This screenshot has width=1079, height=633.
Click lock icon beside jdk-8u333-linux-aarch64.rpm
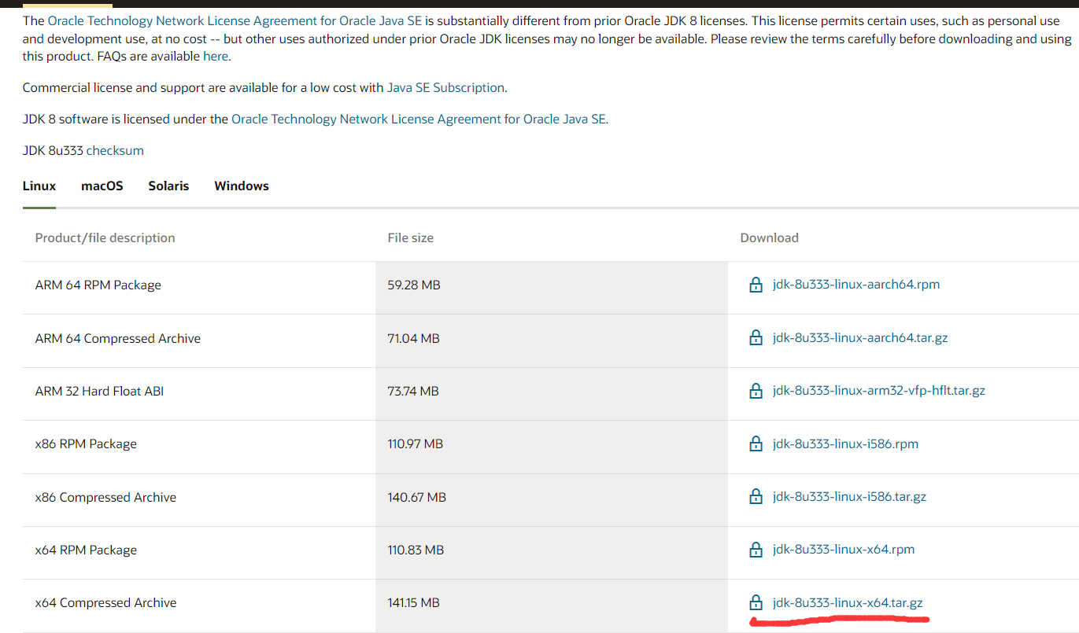click(x=756, y=285)
